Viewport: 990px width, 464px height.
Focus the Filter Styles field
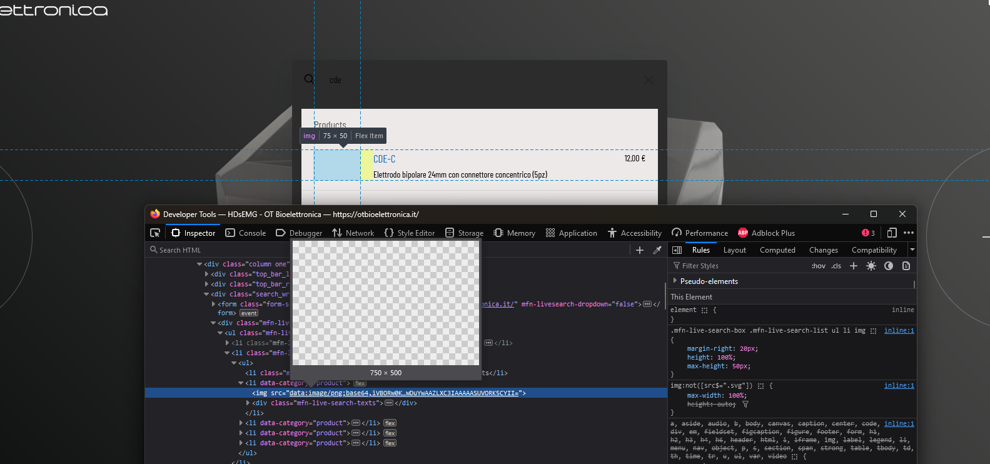pos(738,266)
